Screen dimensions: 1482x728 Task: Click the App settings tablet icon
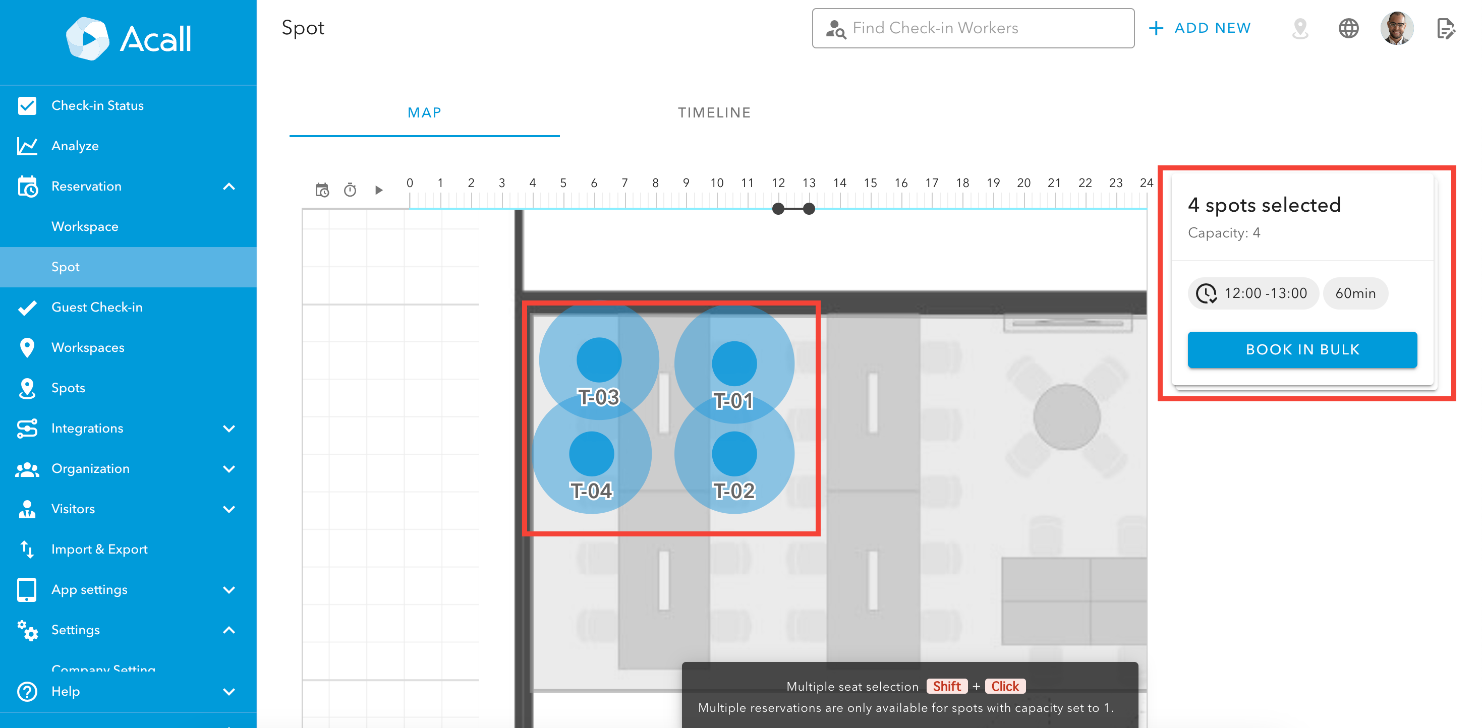[x=27, y=589]
